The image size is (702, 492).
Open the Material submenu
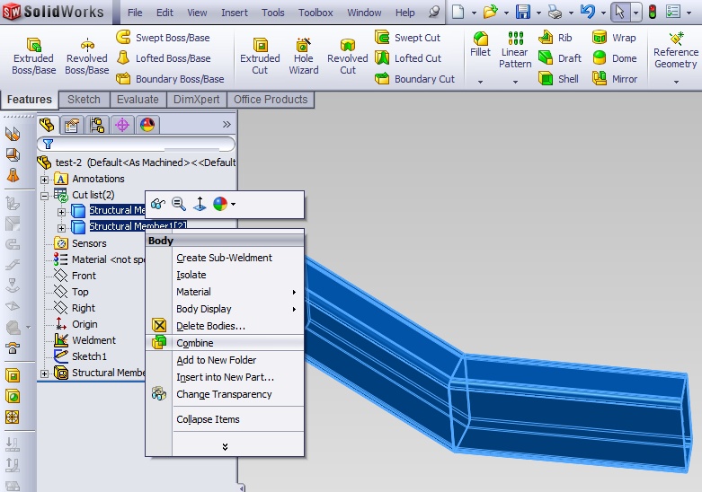(x=225, y=292)
